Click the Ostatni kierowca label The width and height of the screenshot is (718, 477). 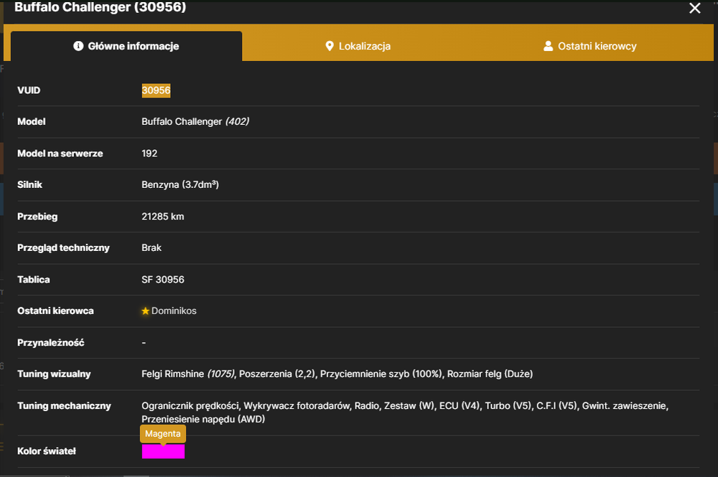(55, 311)
